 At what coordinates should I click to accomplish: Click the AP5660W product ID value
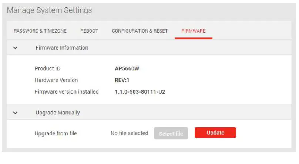point(127,68)
